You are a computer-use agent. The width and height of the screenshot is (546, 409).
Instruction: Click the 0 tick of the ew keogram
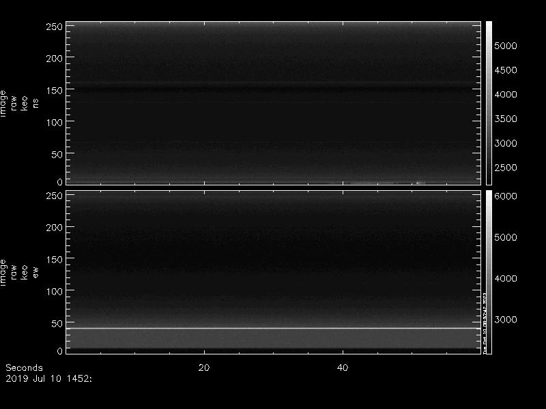(59, 351)
